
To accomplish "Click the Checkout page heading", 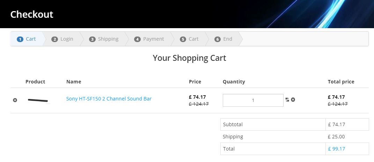I will [x=32, y=14].
